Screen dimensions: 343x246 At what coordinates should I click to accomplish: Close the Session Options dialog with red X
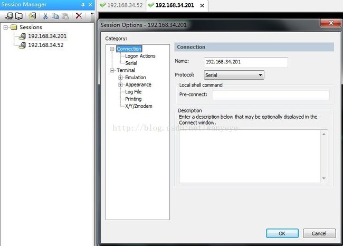tap(330, 23)
